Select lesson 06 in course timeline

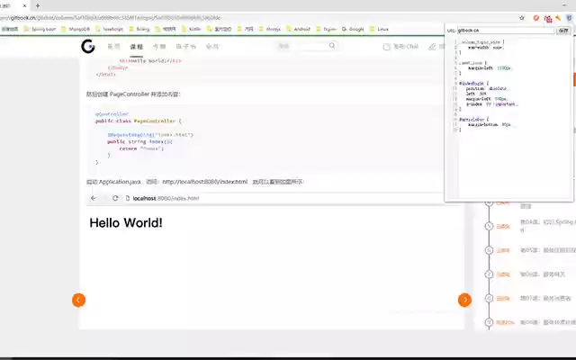[x=543, y=274]
